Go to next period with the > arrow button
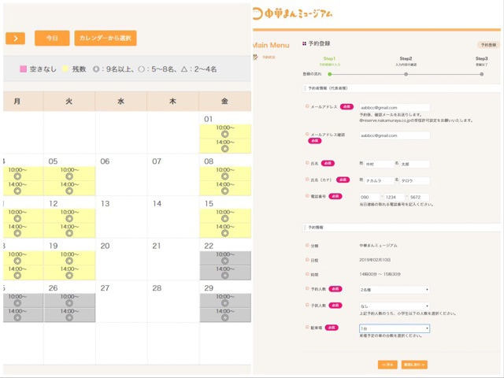Image resolution: width=504 pixels, height=378 pixels. [15, 39]
